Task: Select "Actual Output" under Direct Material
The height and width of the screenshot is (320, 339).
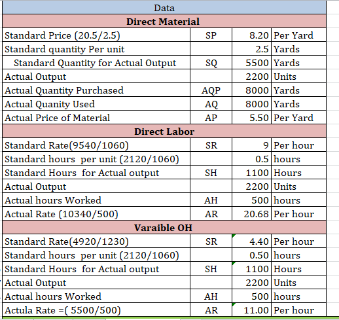Action: tap(96, 77)
